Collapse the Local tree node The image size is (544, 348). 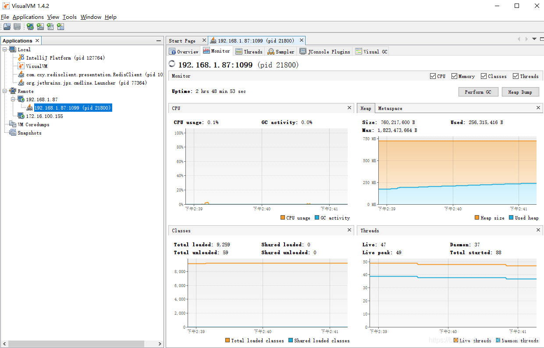point(5,50)
